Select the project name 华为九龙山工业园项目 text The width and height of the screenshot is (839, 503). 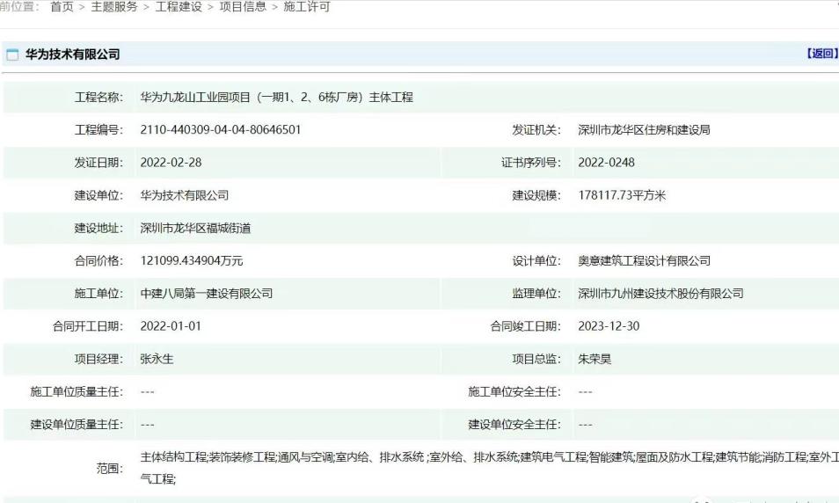pos(277,98)
